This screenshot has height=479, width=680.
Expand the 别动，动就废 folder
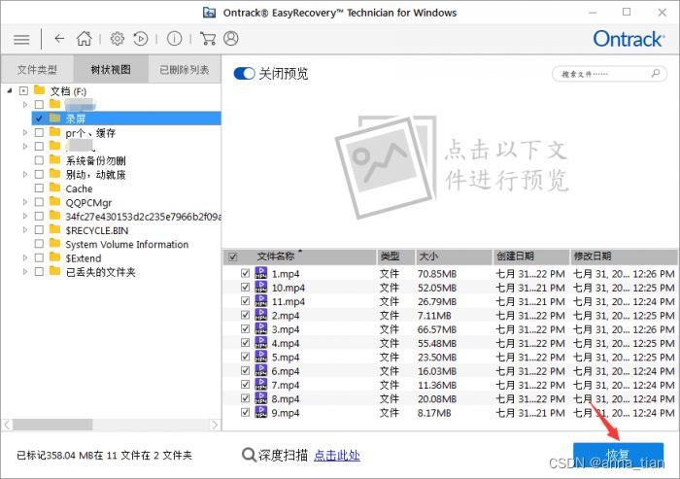24,174
